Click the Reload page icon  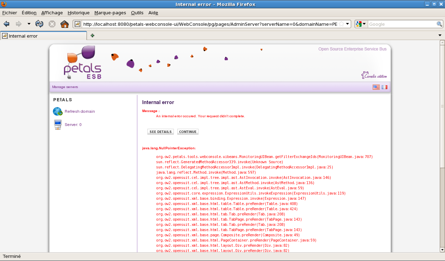tap(39, 24)
